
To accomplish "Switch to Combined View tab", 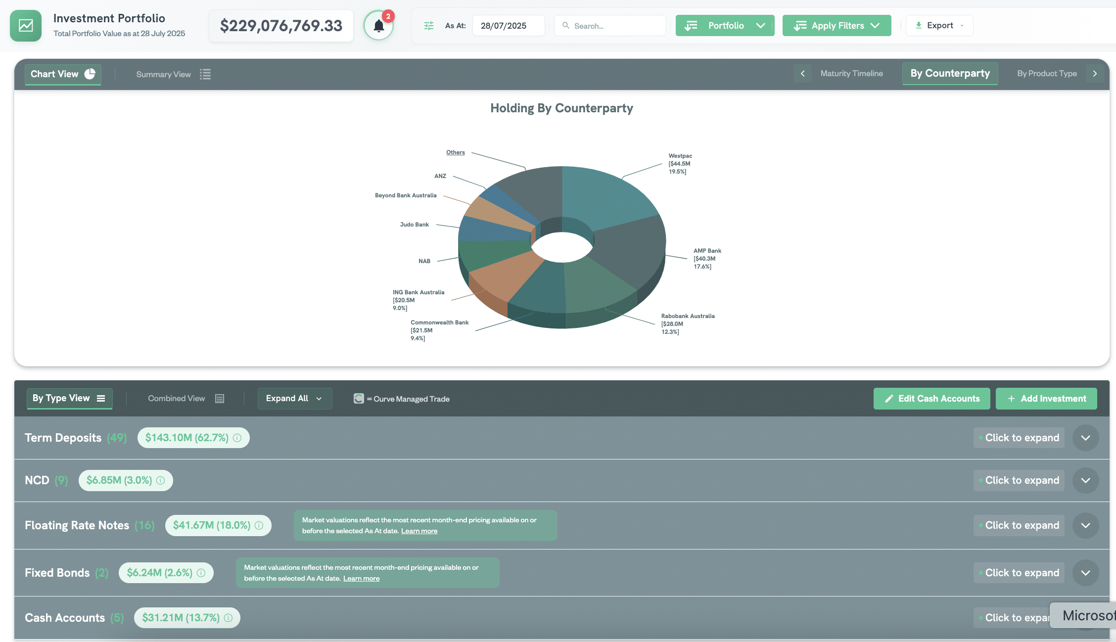I will [186, 399].
